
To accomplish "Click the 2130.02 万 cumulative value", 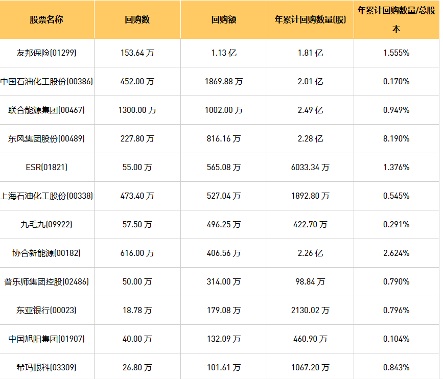I will [x=310, y=310].
